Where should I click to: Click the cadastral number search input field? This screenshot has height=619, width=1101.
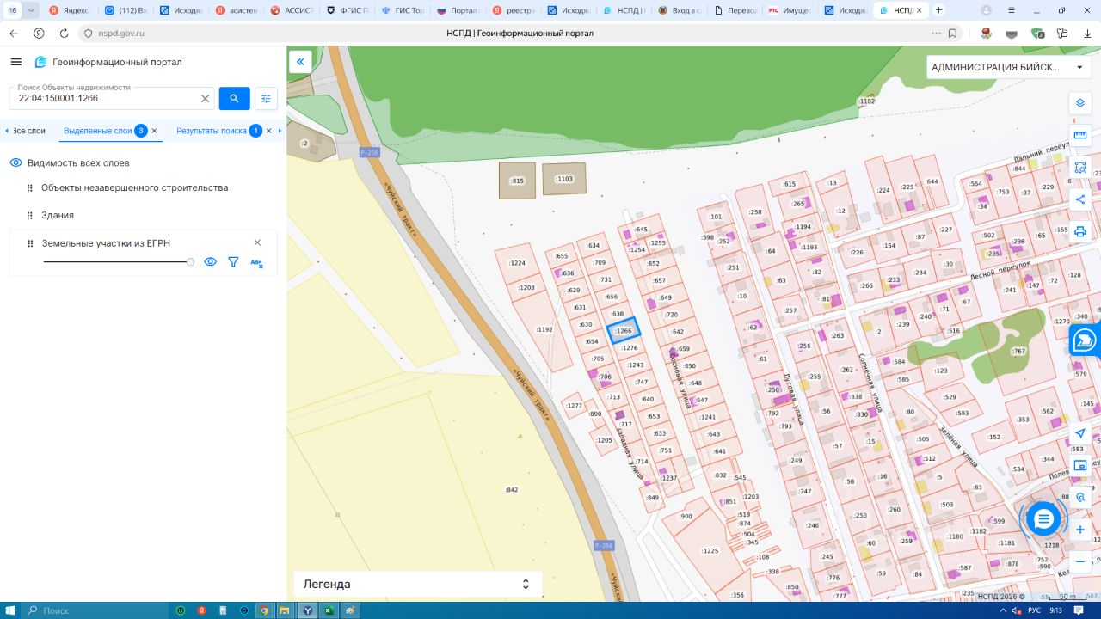point(107,99)
